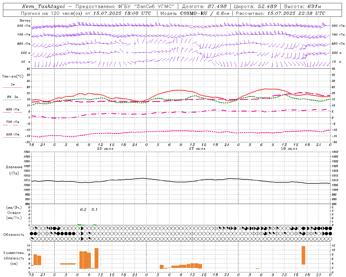This screenshot has height=277, width=346.
Task: Click the (км) unit under convective cloudiness
Action: click(x=14, y=263)
